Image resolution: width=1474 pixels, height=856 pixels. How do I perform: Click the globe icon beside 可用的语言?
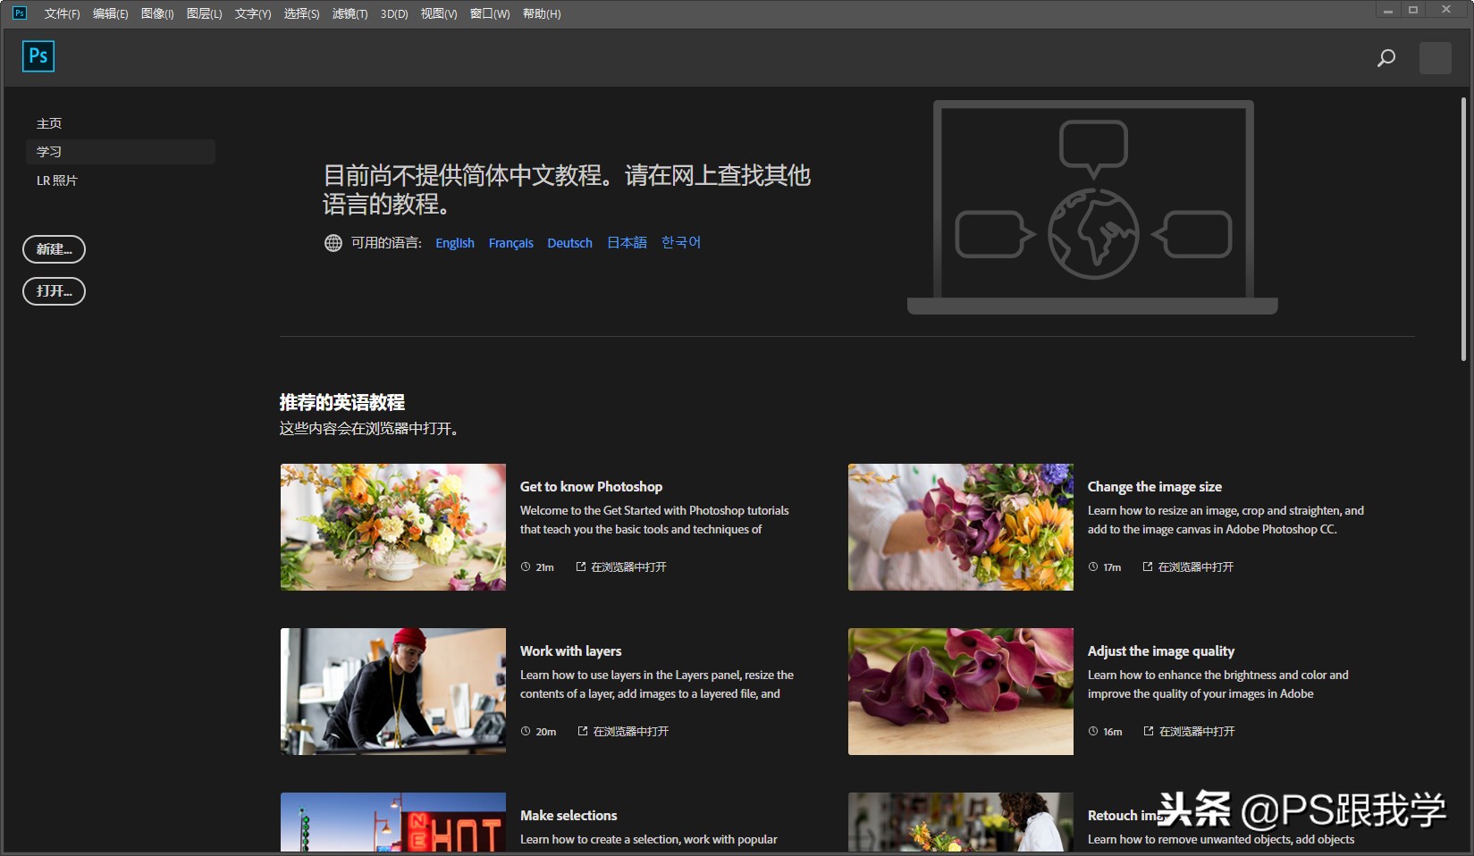point(332,242)
